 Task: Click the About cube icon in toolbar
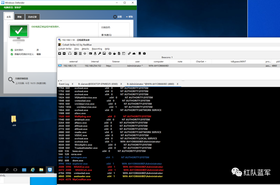144,54
